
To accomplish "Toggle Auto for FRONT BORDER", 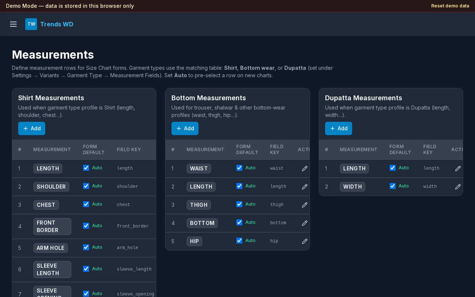I will (x=86, y=226).
